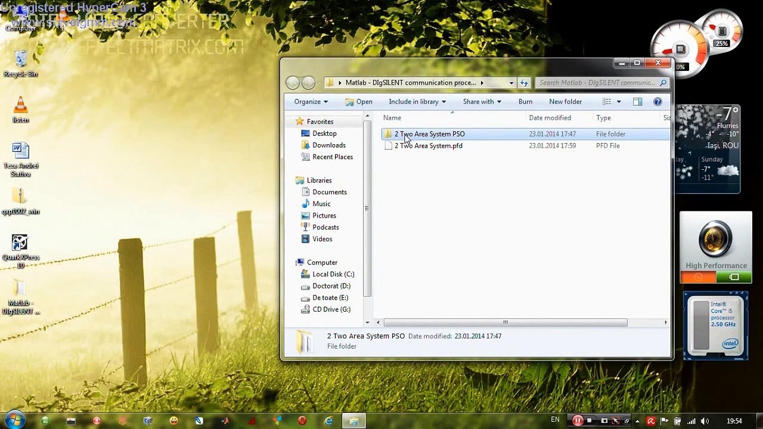Expand the Matlab - DIgSILENT breadcrumb arrow

[482, 83]
